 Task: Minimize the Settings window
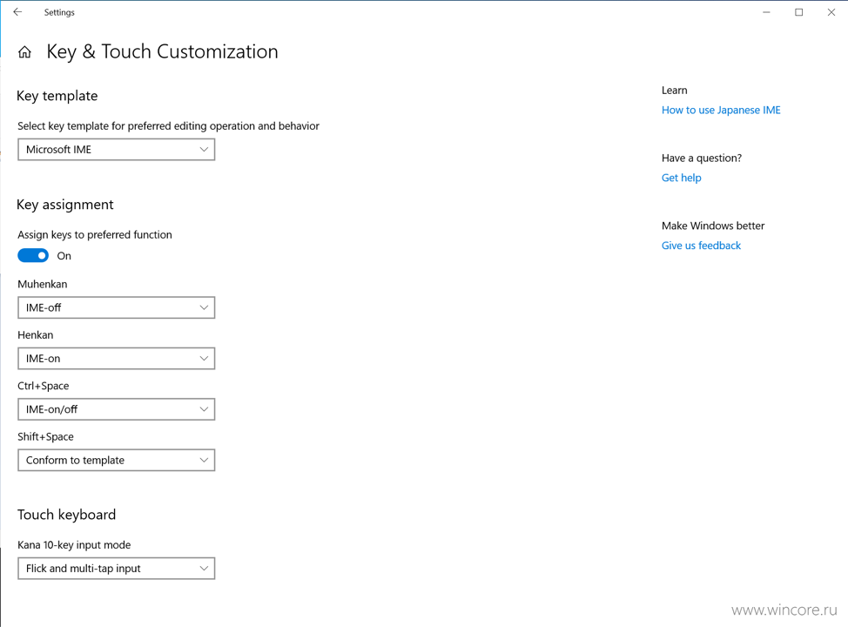pos(766,12)
